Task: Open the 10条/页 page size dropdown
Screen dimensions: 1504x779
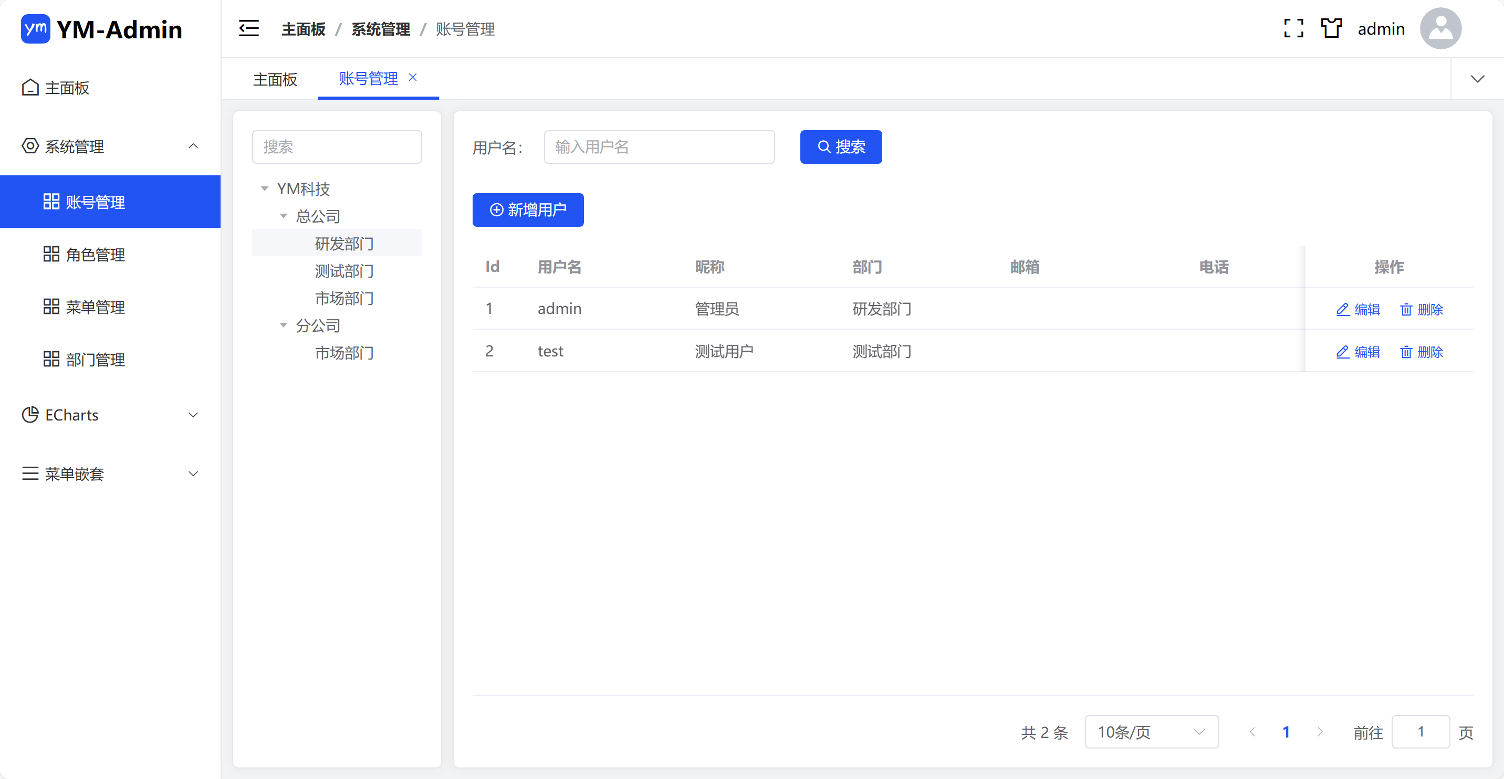Action: click(1151, 732)
